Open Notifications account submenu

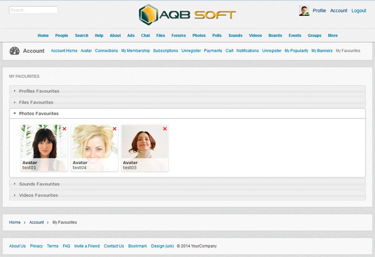pos(247,50)
